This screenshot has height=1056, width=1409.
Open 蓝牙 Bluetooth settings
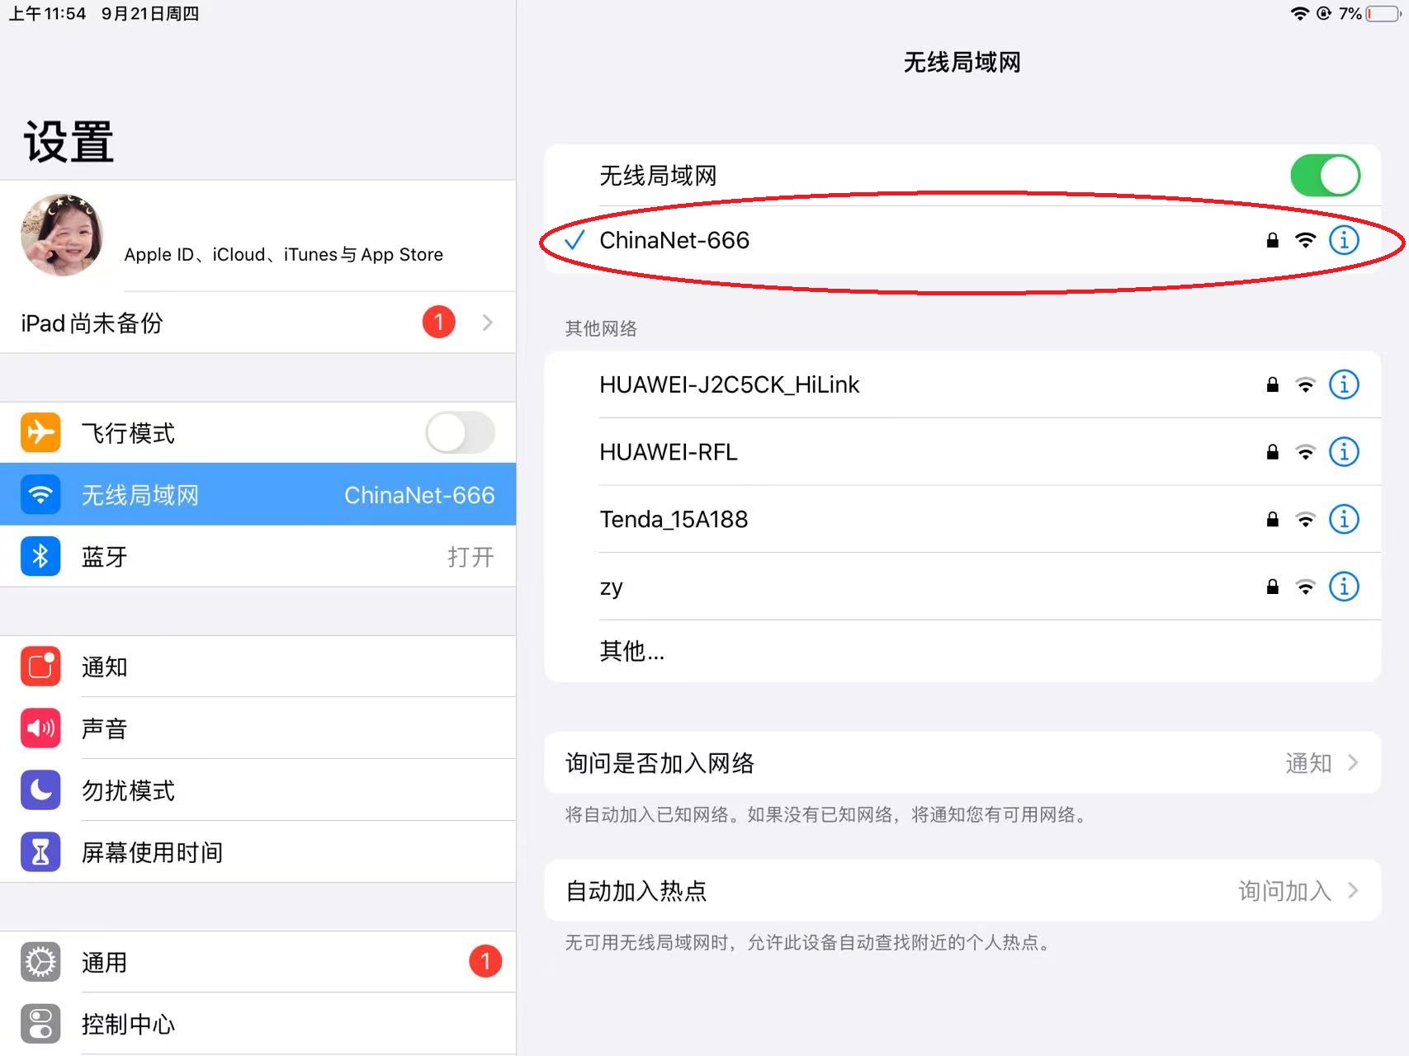click(258, 556)
